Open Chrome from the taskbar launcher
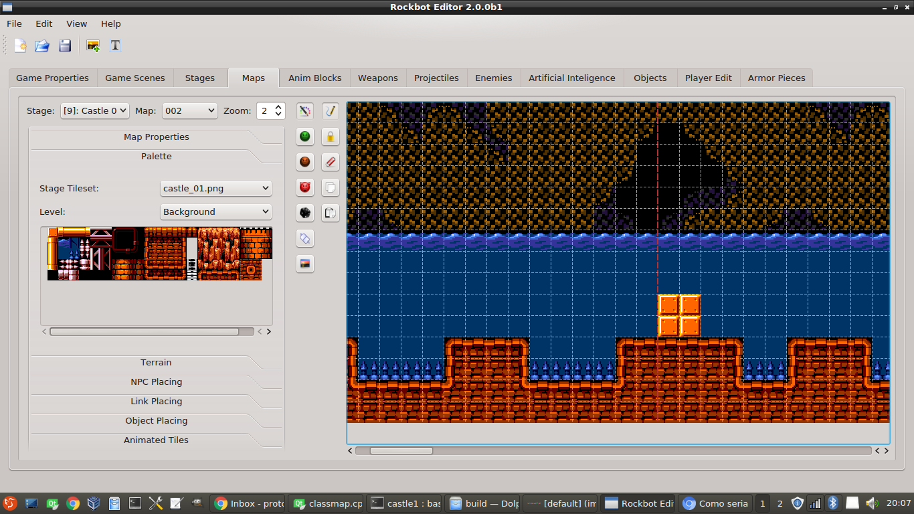The width and height of the screenshot is (914, 514). 73,503
